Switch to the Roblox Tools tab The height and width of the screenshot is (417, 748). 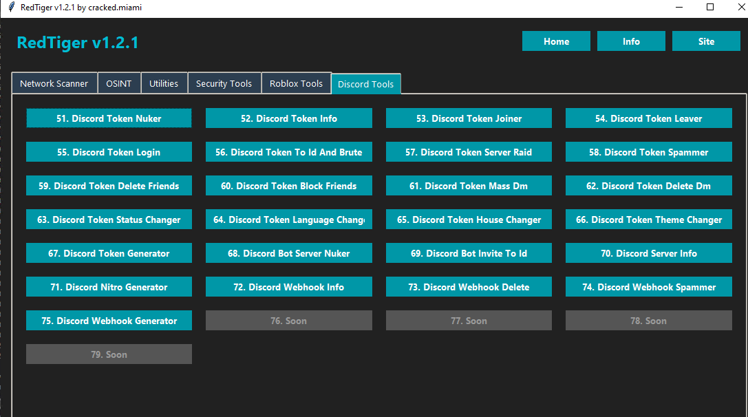[x=297, y=83]
